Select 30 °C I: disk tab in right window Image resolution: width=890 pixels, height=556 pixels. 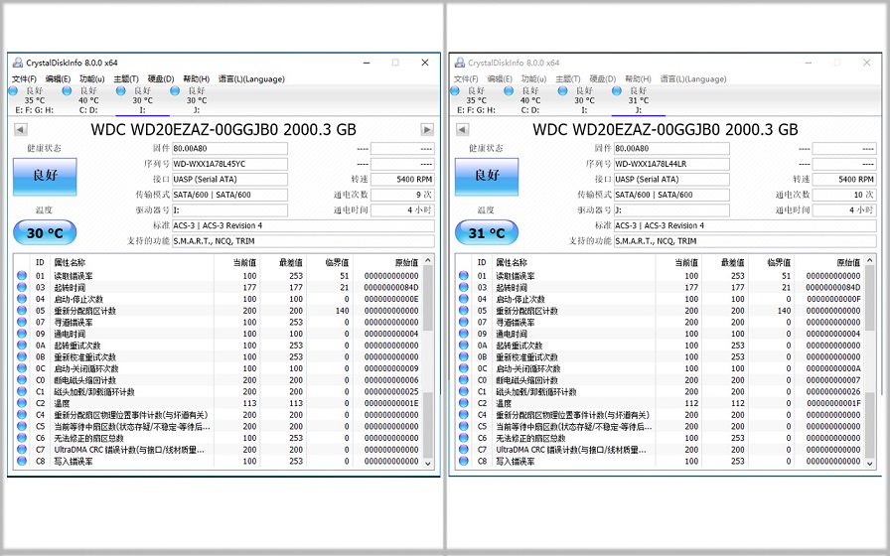coord(584,100)
